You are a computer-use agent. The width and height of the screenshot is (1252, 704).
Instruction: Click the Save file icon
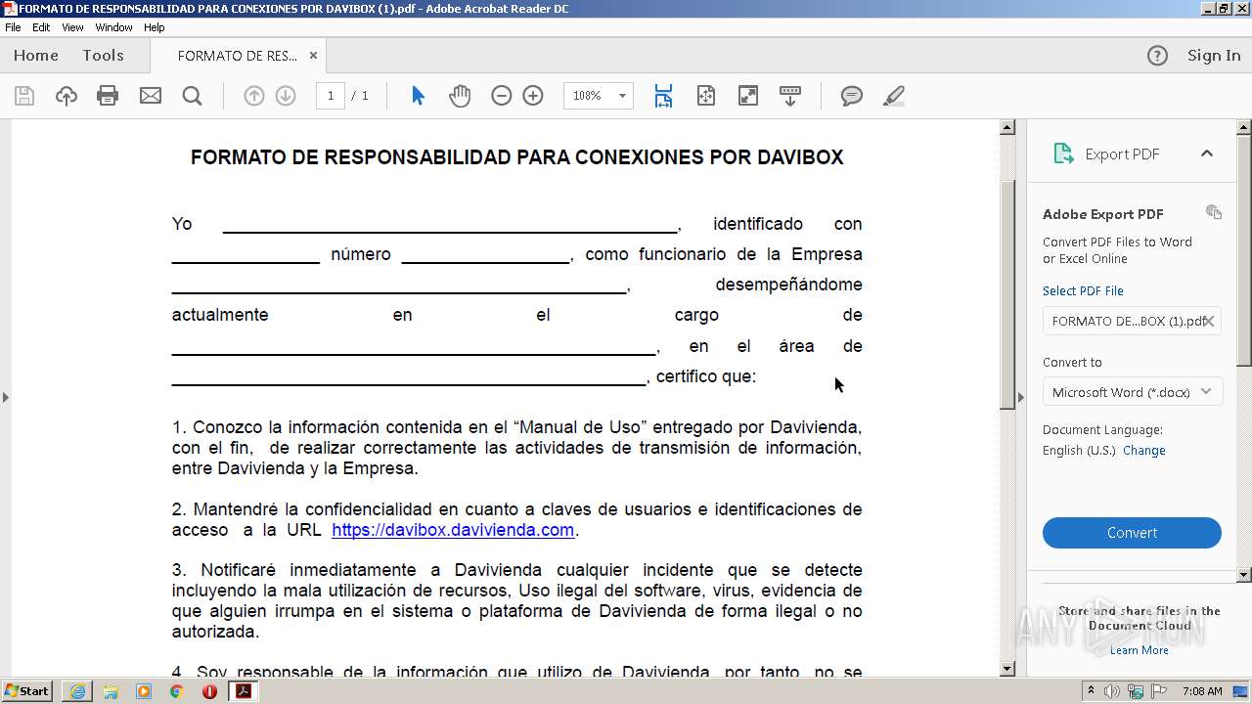pos(24,96)
